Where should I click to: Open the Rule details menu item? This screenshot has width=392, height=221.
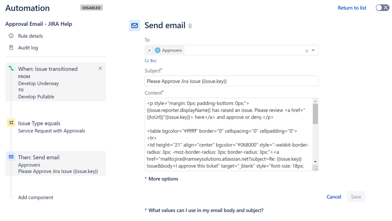30,36
